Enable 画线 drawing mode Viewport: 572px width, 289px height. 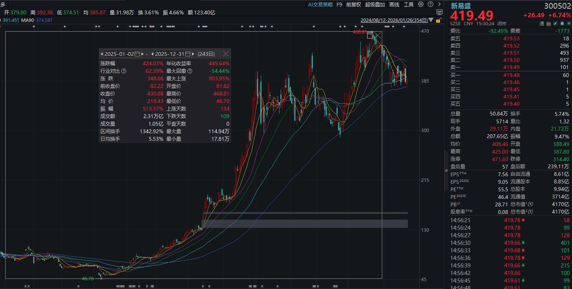tap(395, 5)
